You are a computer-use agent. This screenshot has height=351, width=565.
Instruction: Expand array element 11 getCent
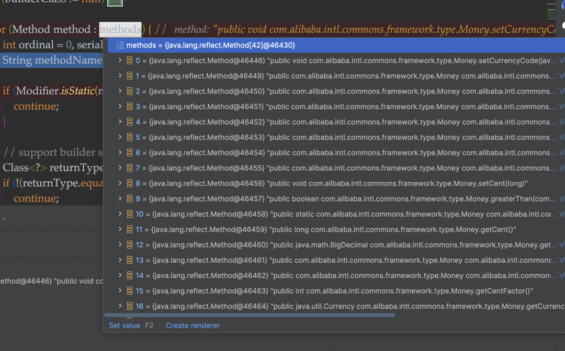(x=120, y=229)
